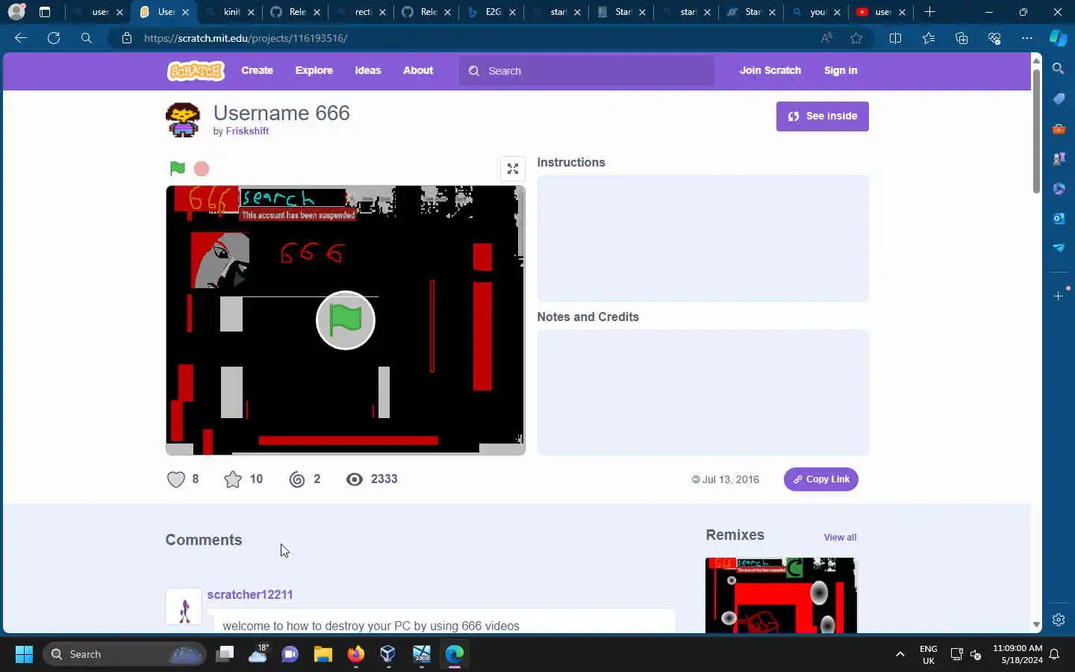Open Windows Start menu
Image resolution: width=1075 pixels, height=672 pixels.
pos(24,654)
